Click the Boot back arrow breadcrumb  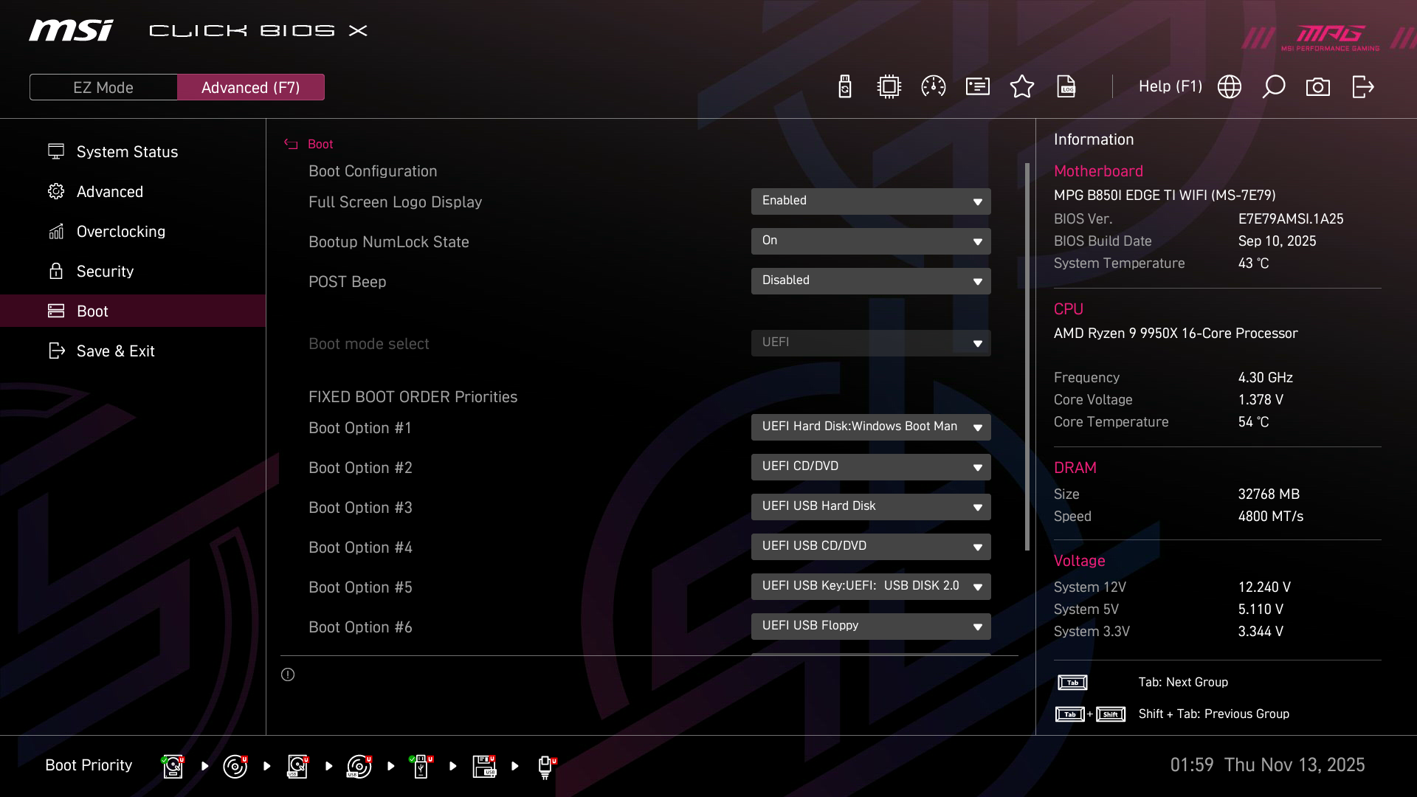coord(292,145)
